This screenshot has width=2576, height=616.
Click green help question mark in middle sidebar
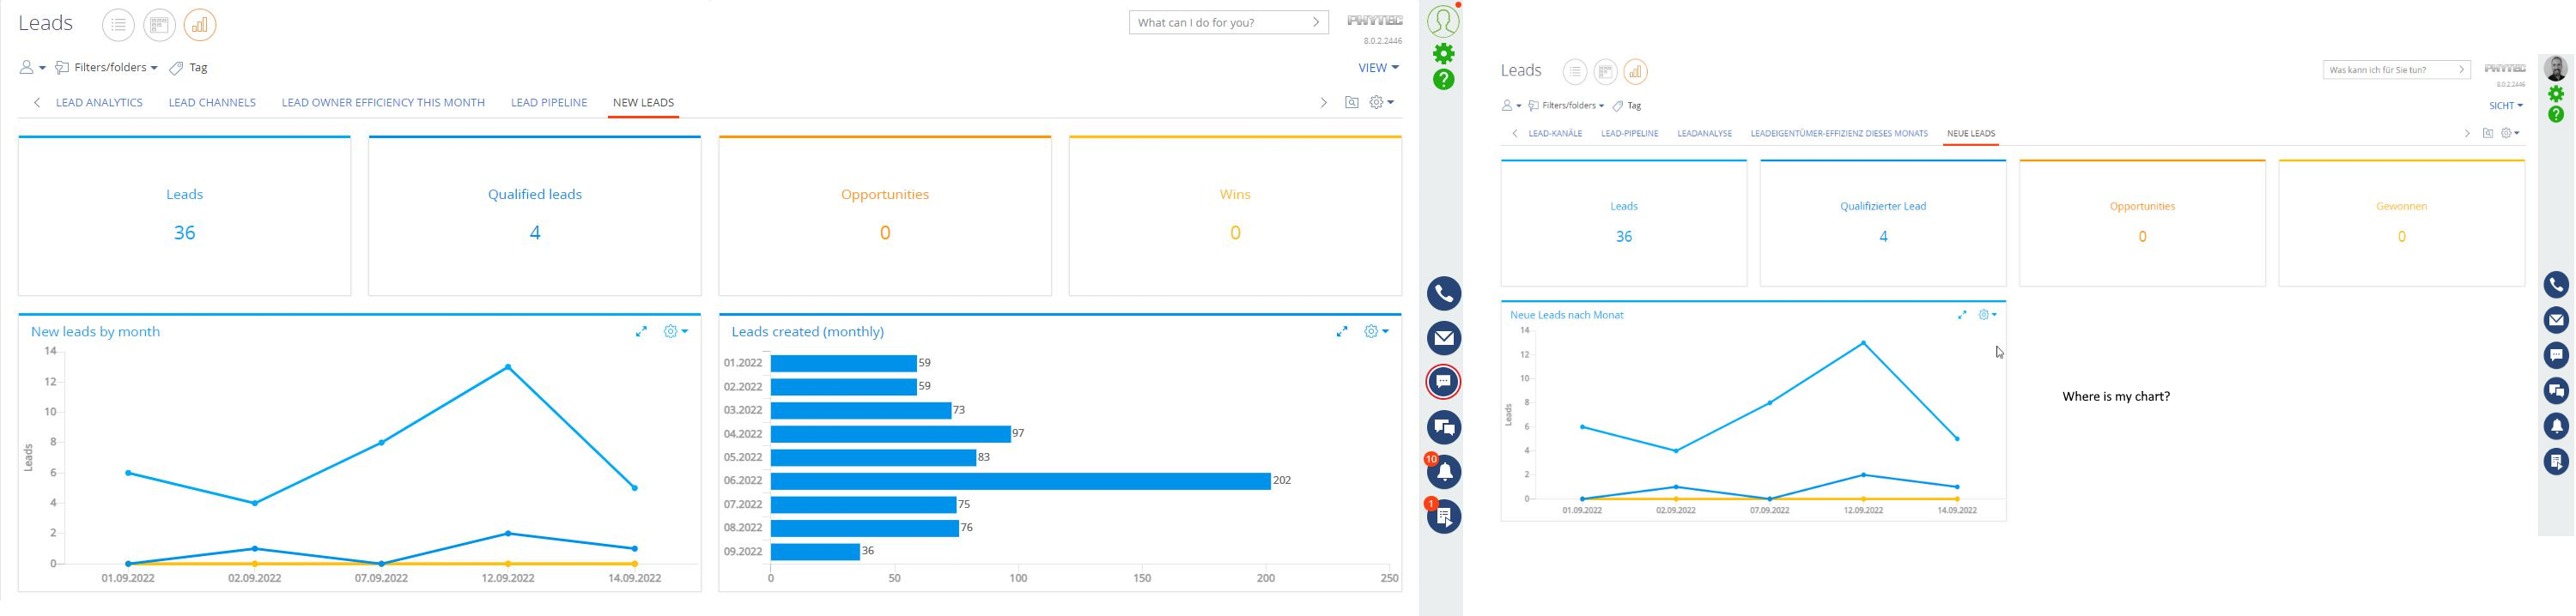pyautogui.click(x=1444, y=80)
